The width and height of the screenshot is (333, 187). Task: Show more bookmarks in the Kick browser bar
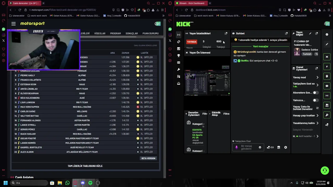pos(330,16)
